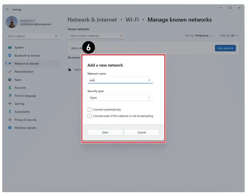Cancel the Add a new network dialog
Viewport: 248px width, 194px height.
[x=141, y=132]
